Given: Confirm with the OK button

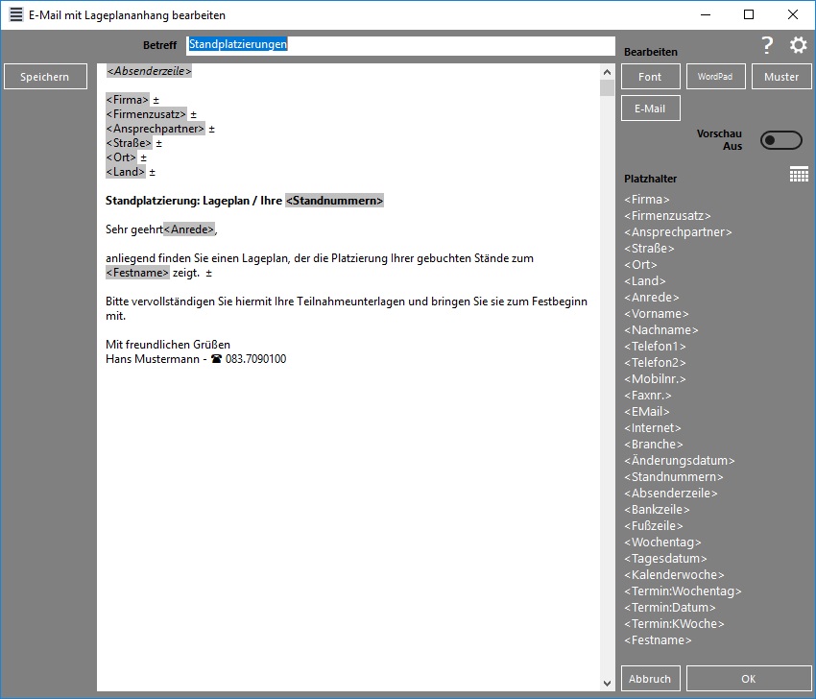Looking at the screenshot, I should click(x=748, y=678).
